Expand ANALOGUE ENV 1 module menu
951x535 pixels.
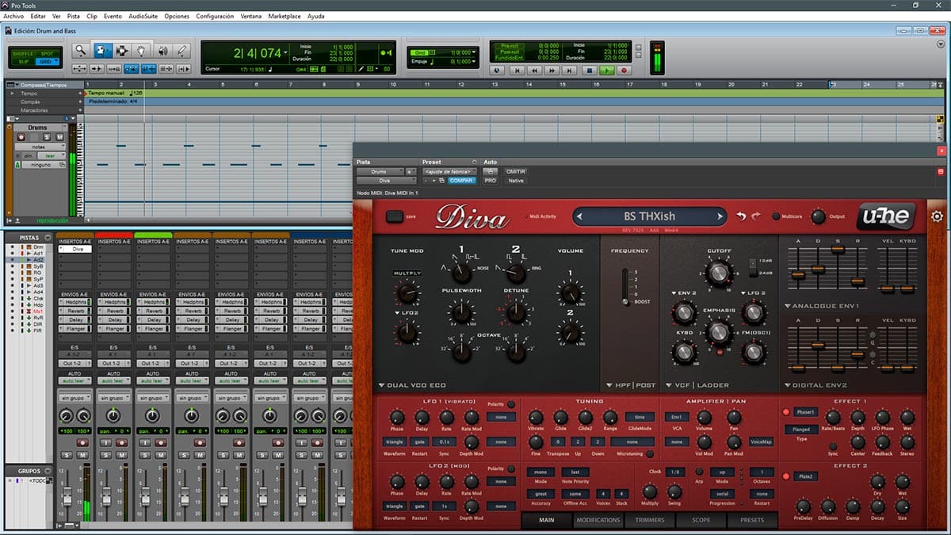pyautogui.click(x=822, y=305)
